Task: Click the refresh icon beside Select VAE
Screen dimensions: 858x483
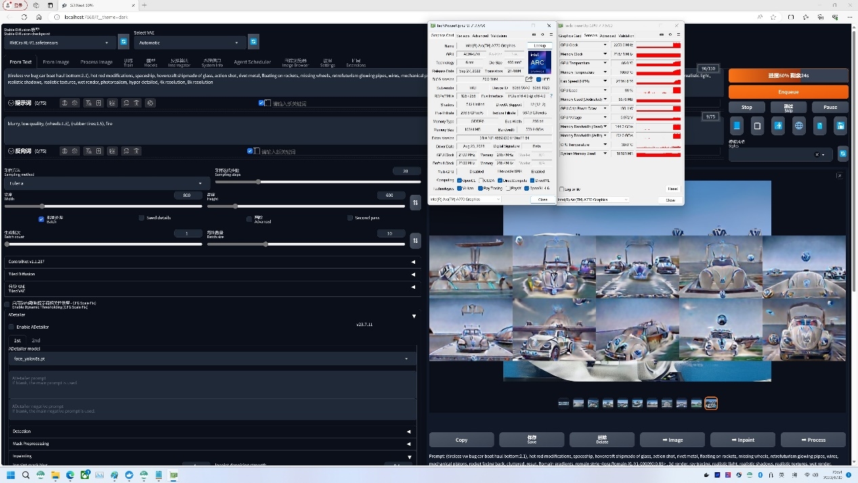Action: point(253,42)
